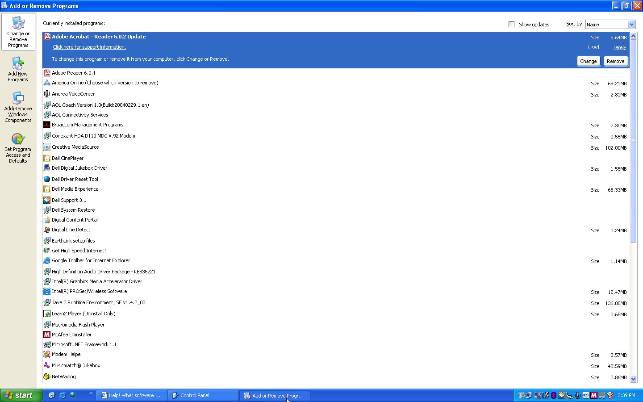
Task: Click the Musicmatch Jukebox icon
Action: (x=47, y=365)
